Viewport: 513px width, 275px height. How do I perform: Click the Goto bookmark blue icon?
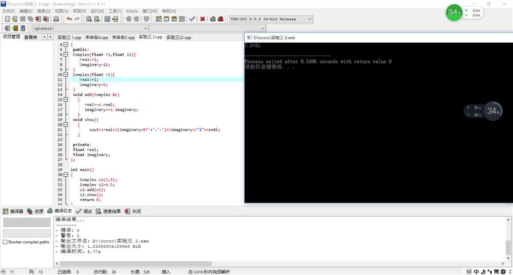pos(22,28)
